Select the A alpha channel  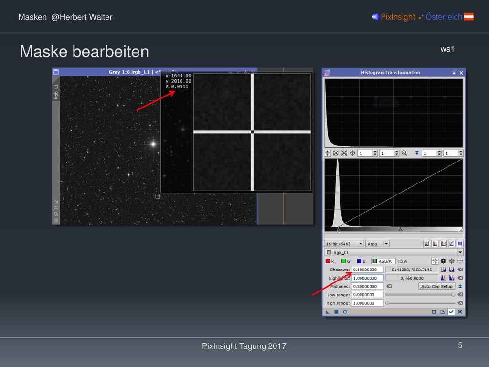click(403, 261)
